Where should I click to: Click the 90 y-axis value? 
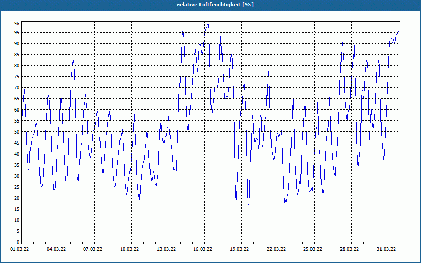17,44
